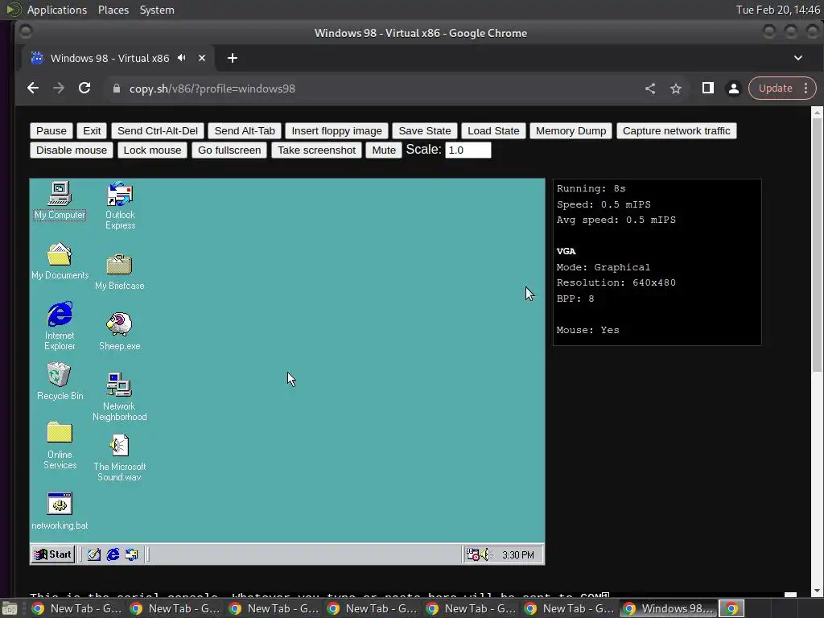The height and width of the screenshot is (618, 824).
Task: Pause the emulator
Action: click(51, 131)
